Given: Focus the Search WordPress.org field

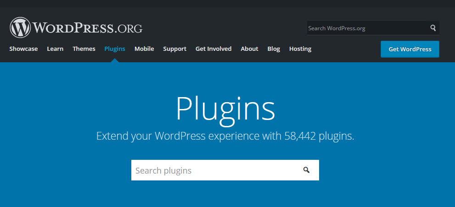Looking at the screenshot, I should [x=367, y=28].
